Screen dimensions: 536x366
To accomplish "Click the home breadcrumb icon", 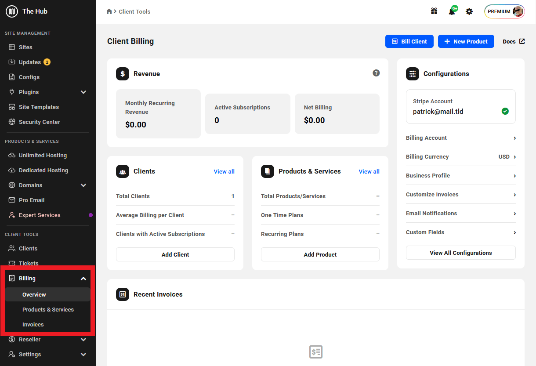I will coord(109,11).
